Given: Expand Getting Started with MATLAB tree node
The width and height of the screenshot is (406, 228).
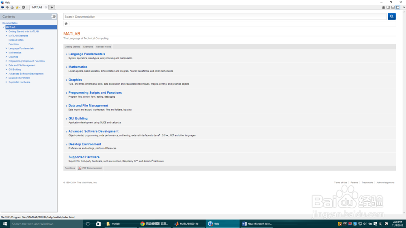Looking at the screenshot, I should click(x=6, y=31).
